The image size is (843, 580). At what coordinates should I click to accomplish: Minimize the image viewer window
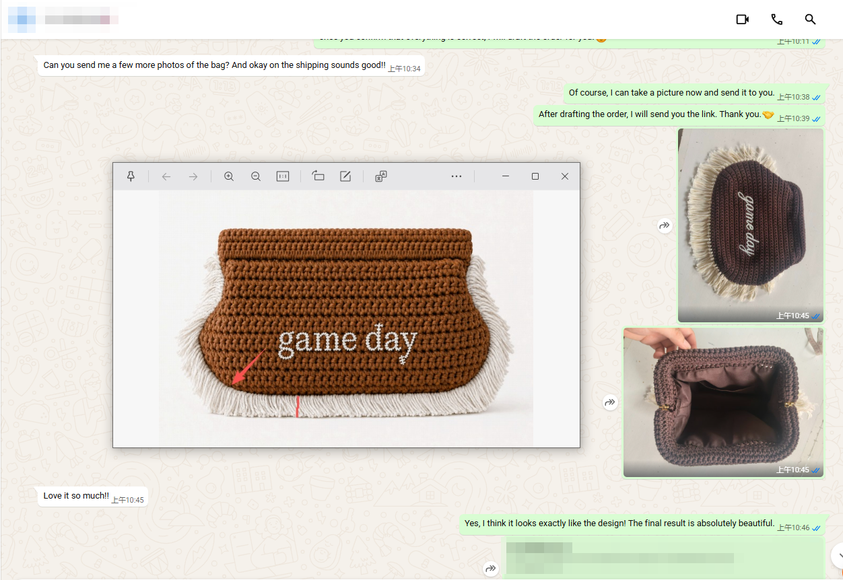click(x=506, y=176)
